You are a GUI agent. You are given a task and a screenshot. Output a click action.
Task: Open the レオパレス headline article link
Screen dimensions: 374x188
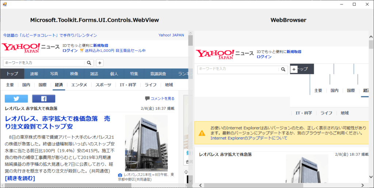pyautogui.click(x=58, y=123)
